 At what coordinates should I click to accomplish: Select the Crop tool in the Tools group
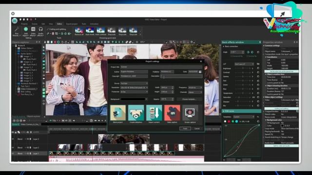[57, 34]
